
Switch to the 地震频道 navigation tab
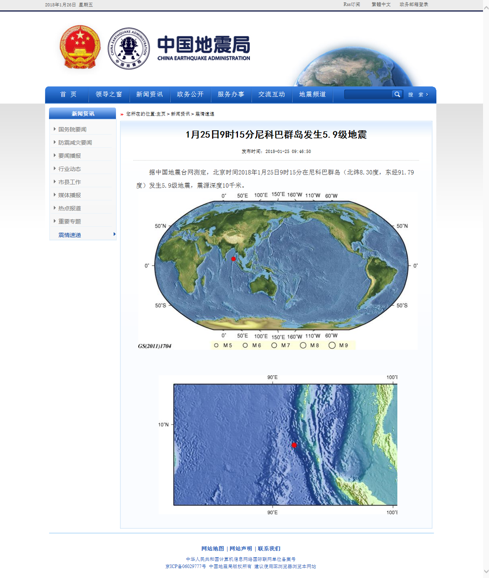tap(312, 94)
